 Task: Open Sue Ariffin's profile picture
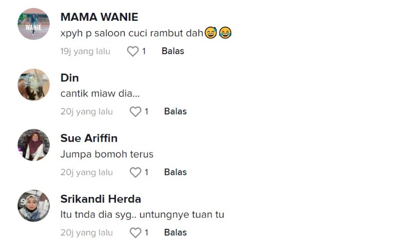pos(34,145)
